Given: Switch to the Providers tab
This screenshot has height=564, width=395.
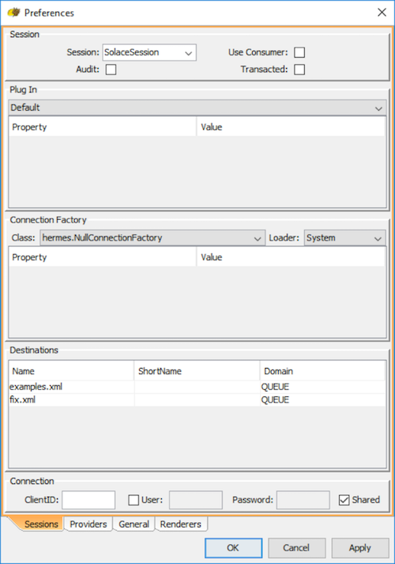Looking at the screenshot, I should click(x=88, y=524).
